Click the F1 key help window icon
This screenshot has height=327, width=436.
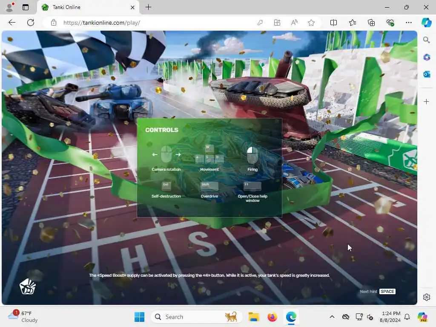[252, 186]
